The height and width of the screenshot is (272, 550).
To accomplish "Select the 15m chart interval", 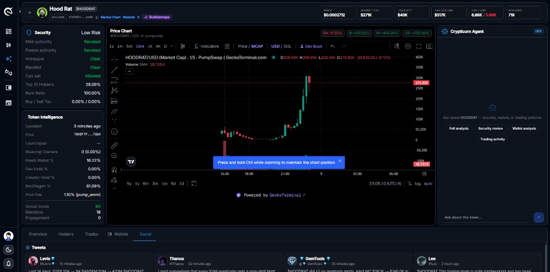I will [140, 46].
